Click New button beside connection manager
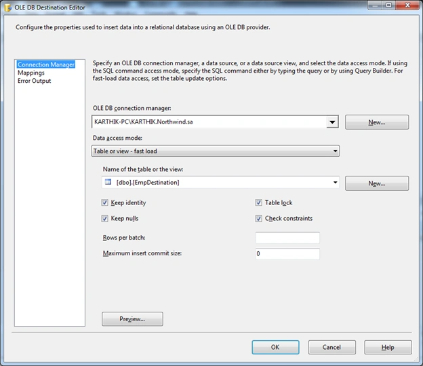 click(377, 122)
